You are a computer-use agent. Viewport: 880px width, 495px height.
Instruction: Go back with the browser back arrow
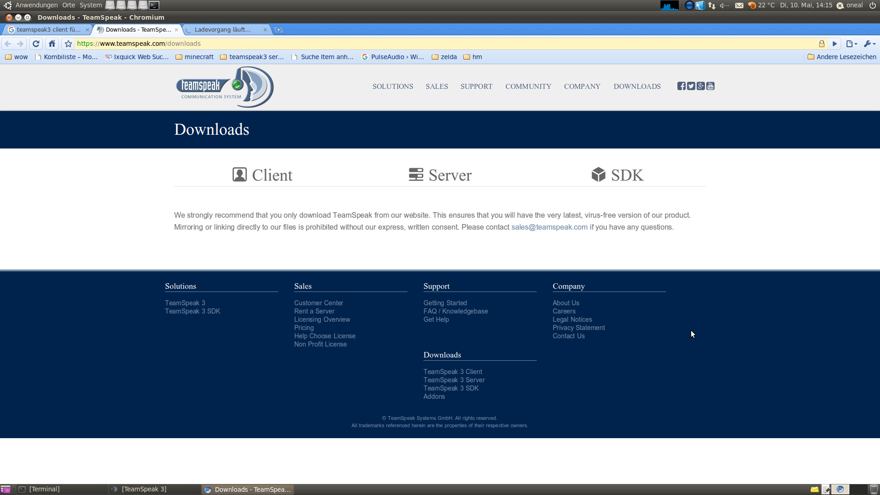point(8,44)
